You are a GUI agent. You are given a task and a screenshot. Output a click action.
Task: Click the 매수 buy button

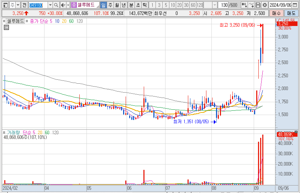[276, 13]
